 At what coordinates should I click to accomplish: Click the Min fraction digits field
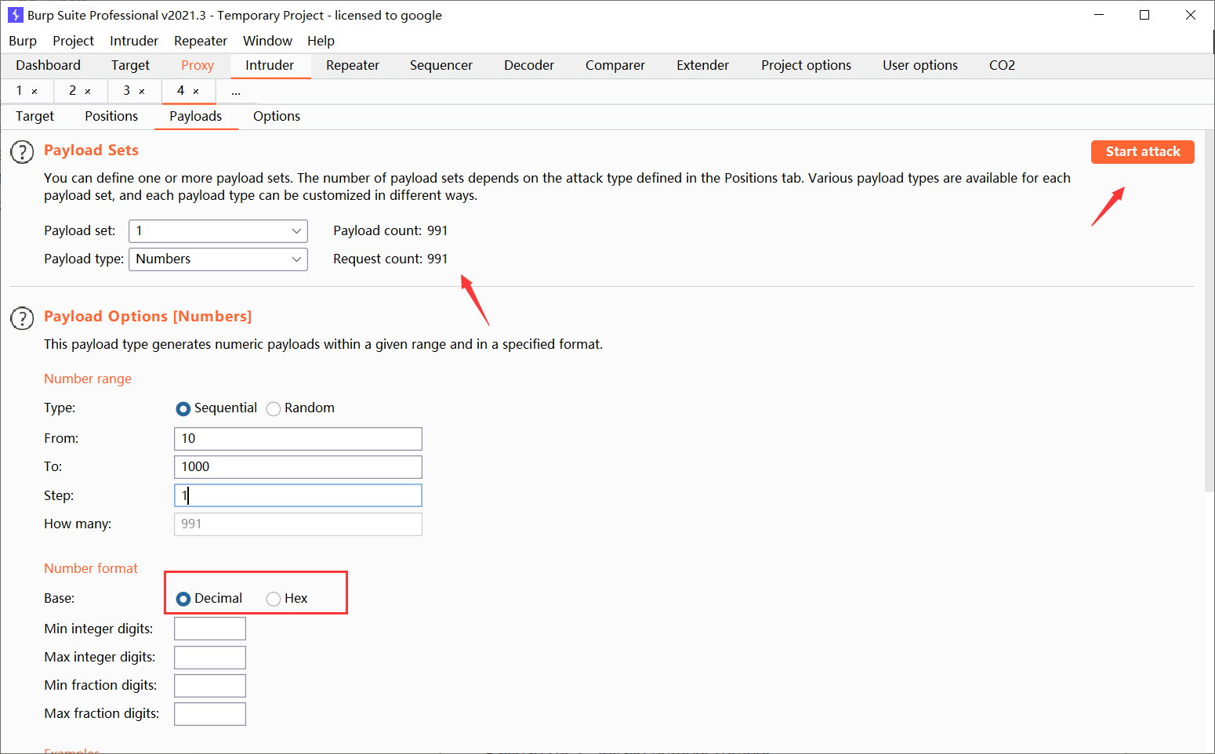click(210, 686)
